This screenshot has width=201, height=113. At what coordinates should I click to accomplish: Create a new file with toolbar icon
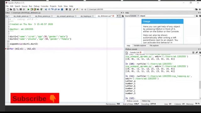point(8,9)
